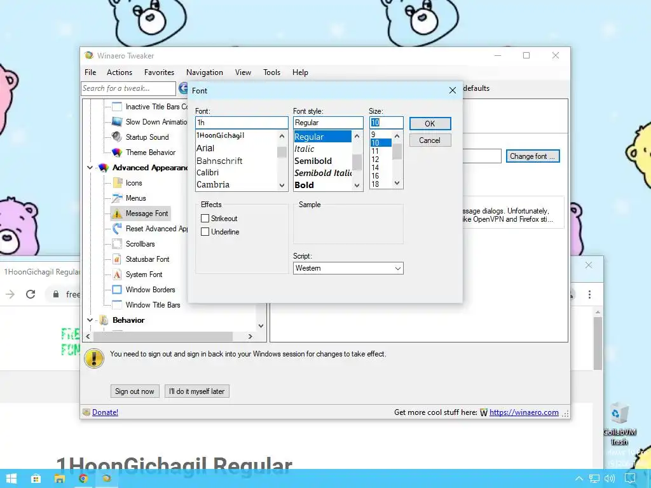Reload the page in Chrome window
Viewport: 651px width, 488px height.
[31, 294]
